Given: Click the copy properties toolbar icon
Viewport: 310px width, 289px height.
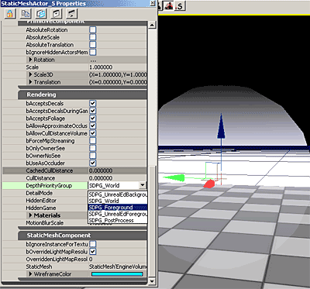Looking at the screenshot, I should (x=26, y=14).
